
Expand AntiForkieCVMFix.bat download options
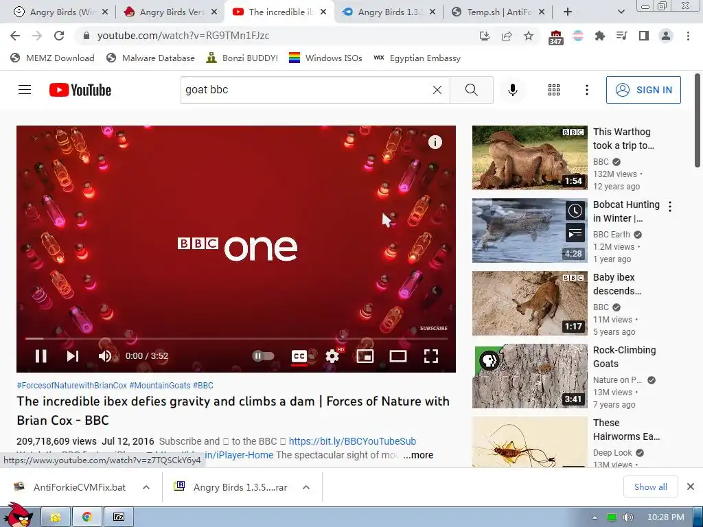coord(146,488)
